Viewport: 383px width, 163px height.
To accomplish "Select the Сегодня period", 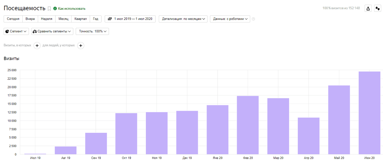I will pos(13,19).
